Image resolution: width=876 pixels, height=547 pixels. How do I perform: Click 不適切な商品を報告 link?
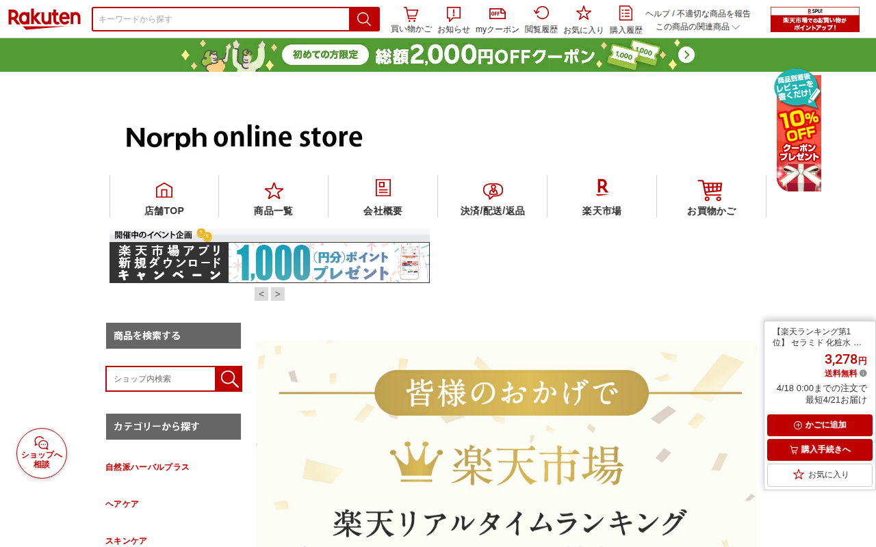[714, 14]
